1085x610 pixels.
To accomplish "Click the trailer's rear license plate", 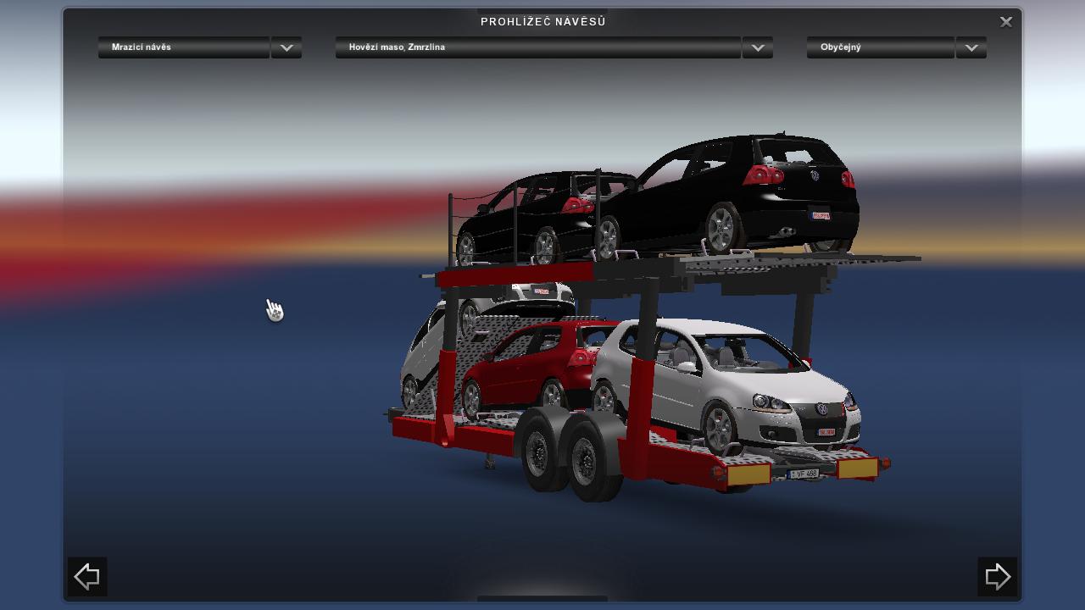I will coord(804,474).
